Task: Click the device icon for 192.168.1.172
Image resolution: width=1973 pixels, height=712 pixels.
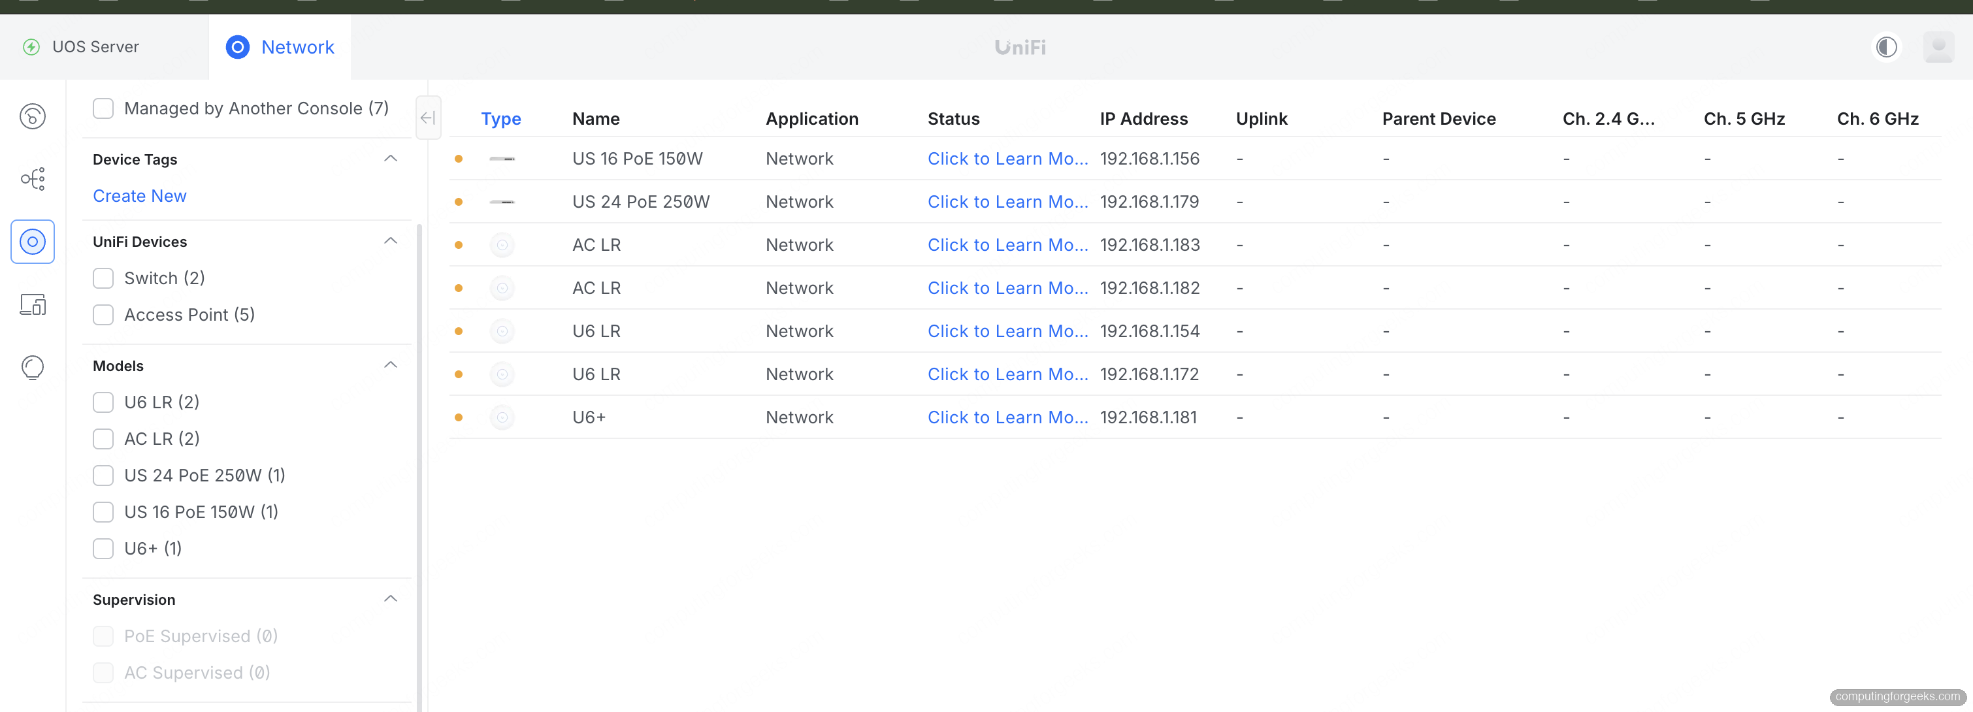Action: pyautogui.click(x=502, y=374)
